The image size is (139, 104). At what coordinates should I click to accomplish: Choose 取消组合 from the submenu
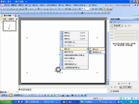click(x=97, y=52)
